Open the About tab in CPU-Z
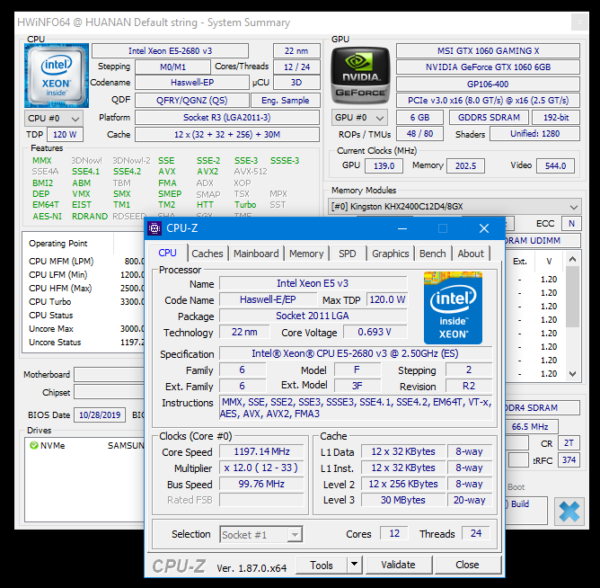600x588 pixels. (x=471, y=254)
